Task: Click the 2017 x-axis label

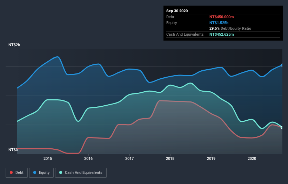Action: 129,158
